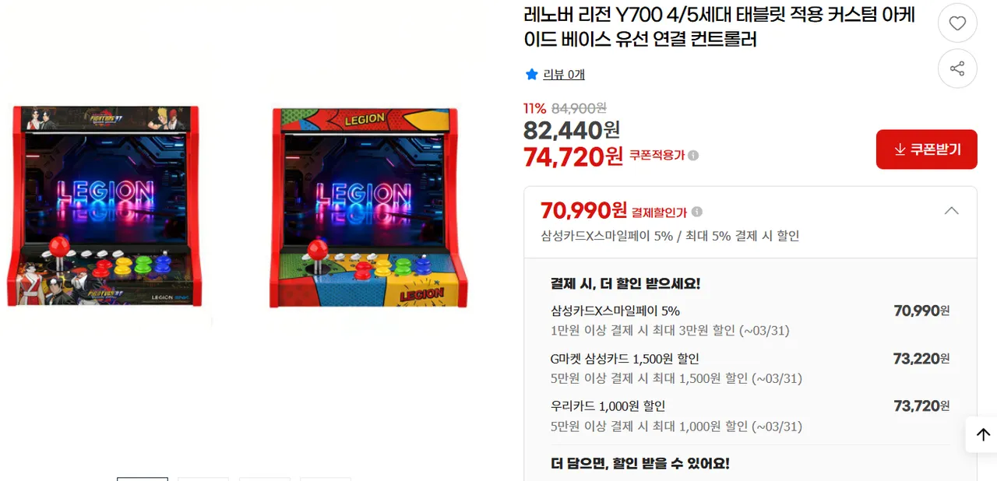
Task: Click the blue review star icon
Action: (532, 74)
